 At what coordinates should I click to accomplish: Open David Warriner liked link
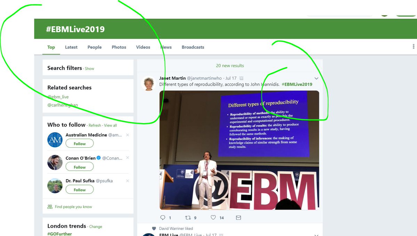pos(176,228)
